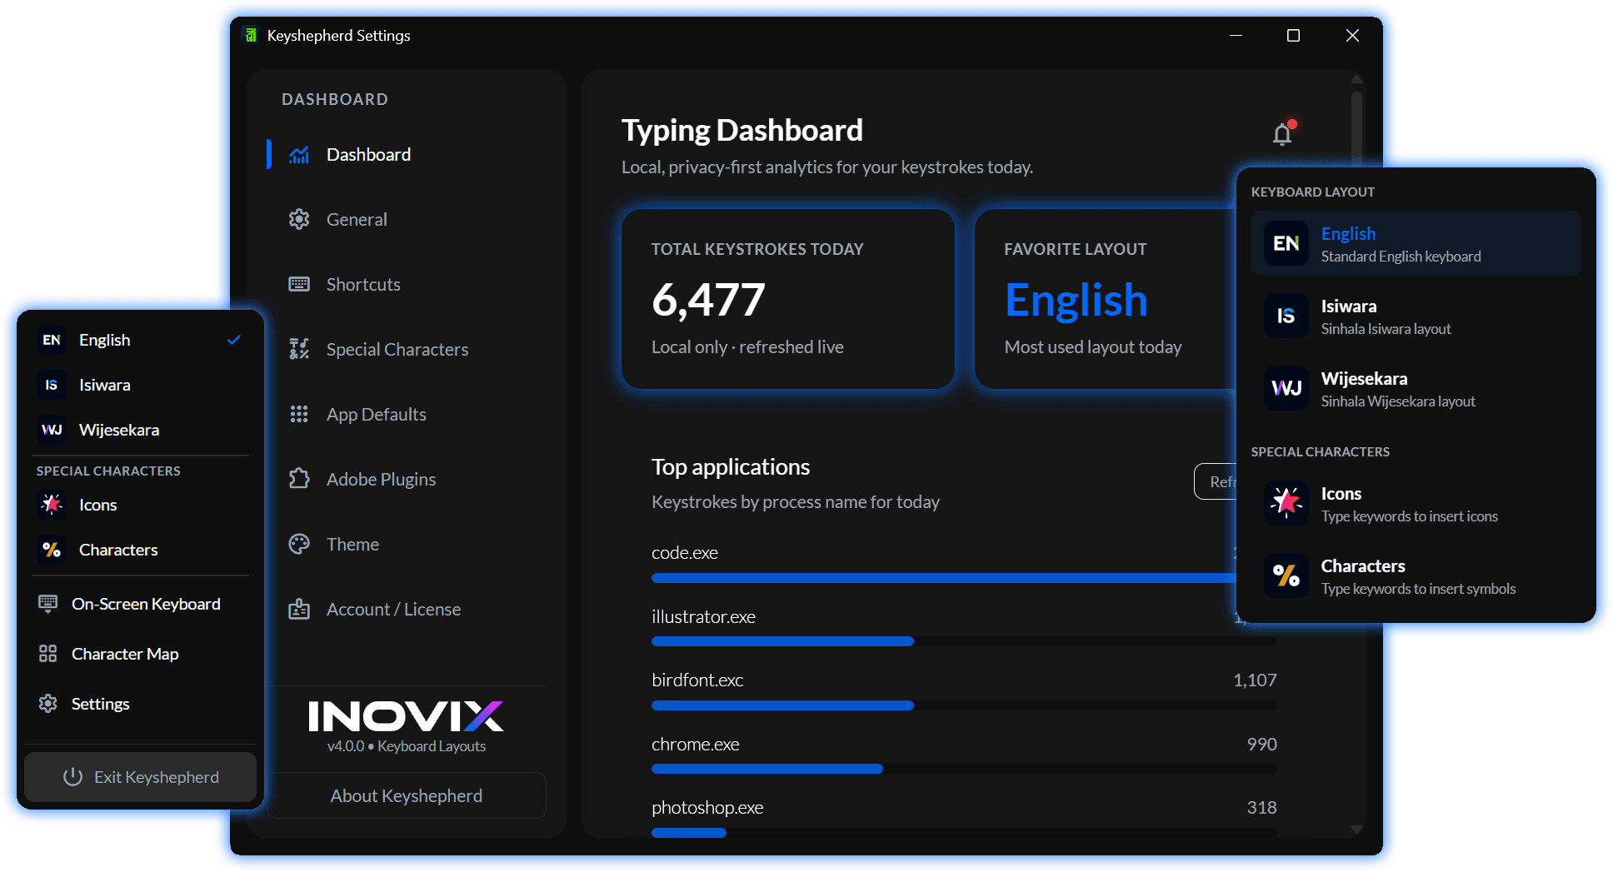The width and height of the screenshot is (1613, 872).
Task: Click the Shortcuts keyboard icon
Action: click(x=299, y=284)
